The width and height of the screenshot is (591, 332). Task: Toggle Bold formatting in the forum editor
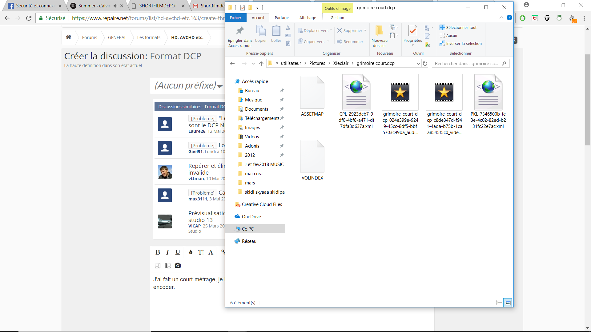[158, 252]
